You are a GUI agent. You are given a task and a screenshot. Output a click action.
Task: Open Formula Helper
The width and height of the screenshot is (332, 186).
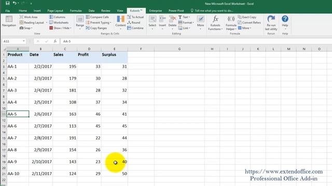[x=231, y=23]
